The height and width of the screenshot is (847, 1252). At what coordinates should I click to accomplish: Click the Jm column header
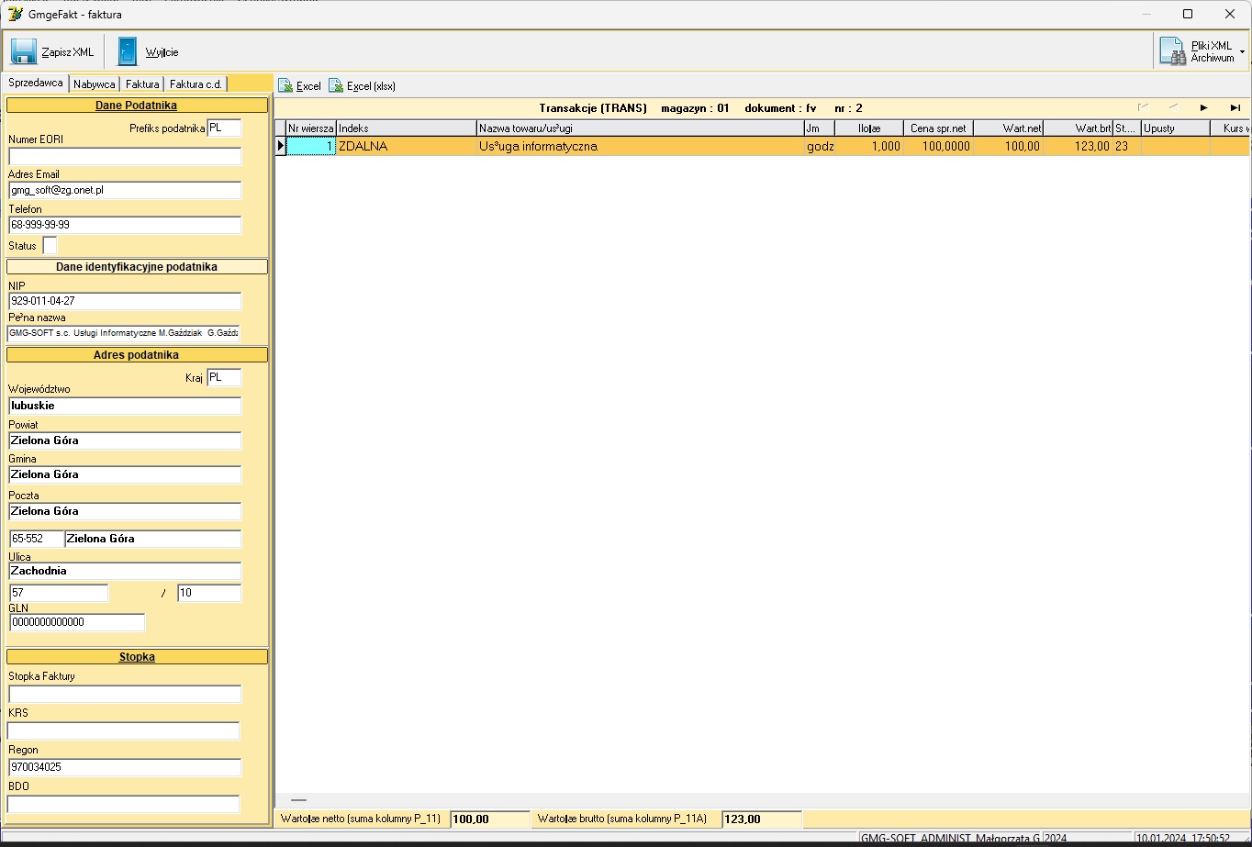(820, 128)
